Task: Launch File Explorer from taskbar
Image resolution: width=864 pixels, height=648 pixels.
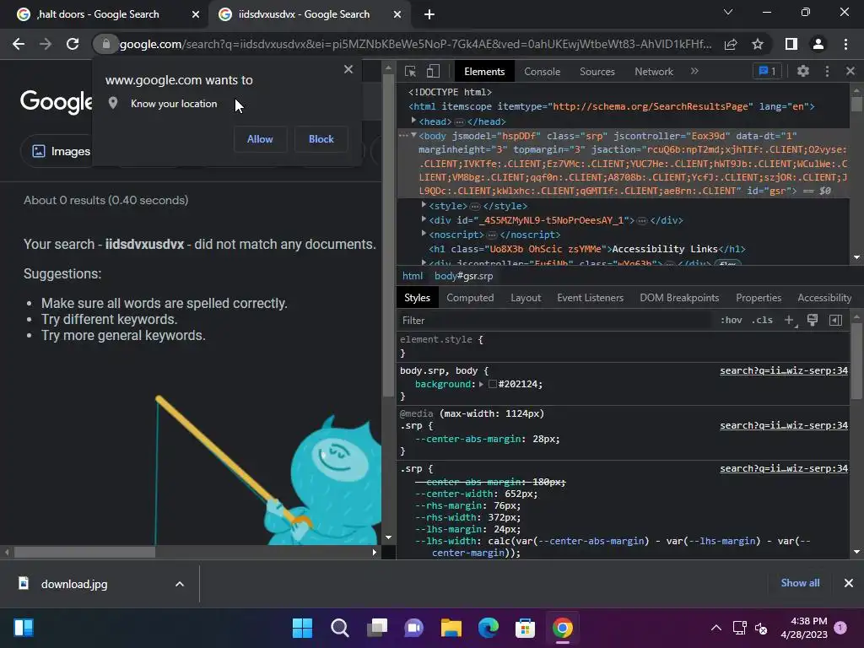Action: [x=451, y=628]
